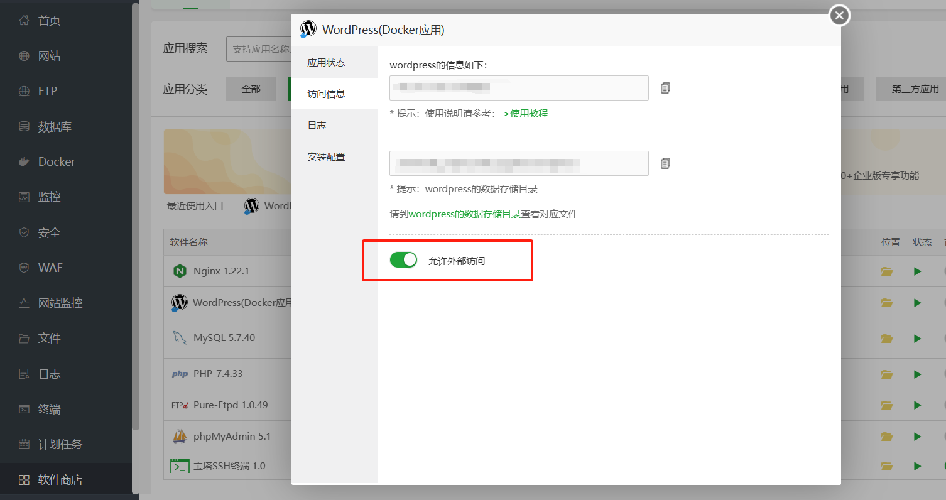Toggle the 允许外部访问 switch
Viewport: 946px width, 500px height.
pos(403,259)
